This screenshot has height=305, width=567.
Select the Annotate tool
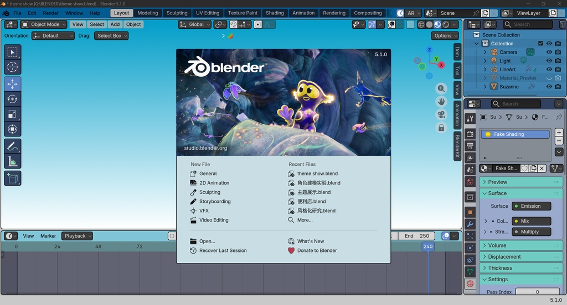[12, 146]
